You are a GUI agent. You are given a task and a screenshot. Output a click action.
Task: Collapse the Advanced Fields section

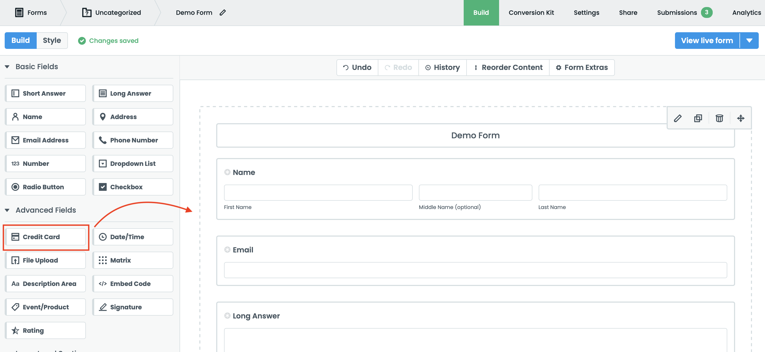(7, 210)
